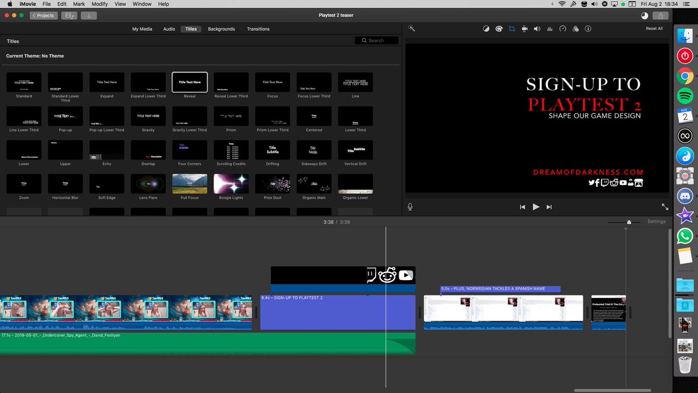Click Reset All adjustments
The image size is (698, 393).
coord(654,29)
